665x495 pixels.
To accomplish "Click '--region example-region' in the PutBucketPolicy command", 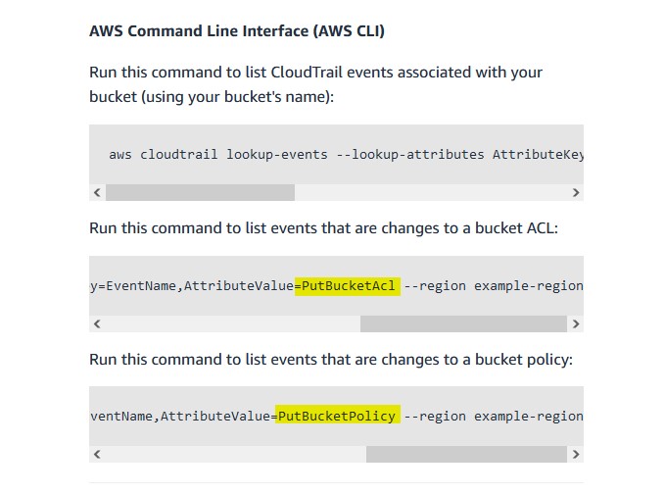I will [x=493, y=417].
